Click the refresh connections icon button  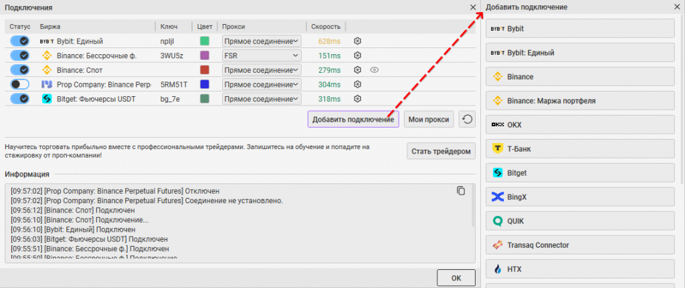467,119
